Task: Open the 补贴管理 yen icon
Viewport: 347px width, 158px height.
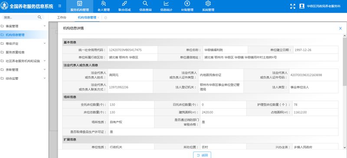Action: (x=187, y=3)
